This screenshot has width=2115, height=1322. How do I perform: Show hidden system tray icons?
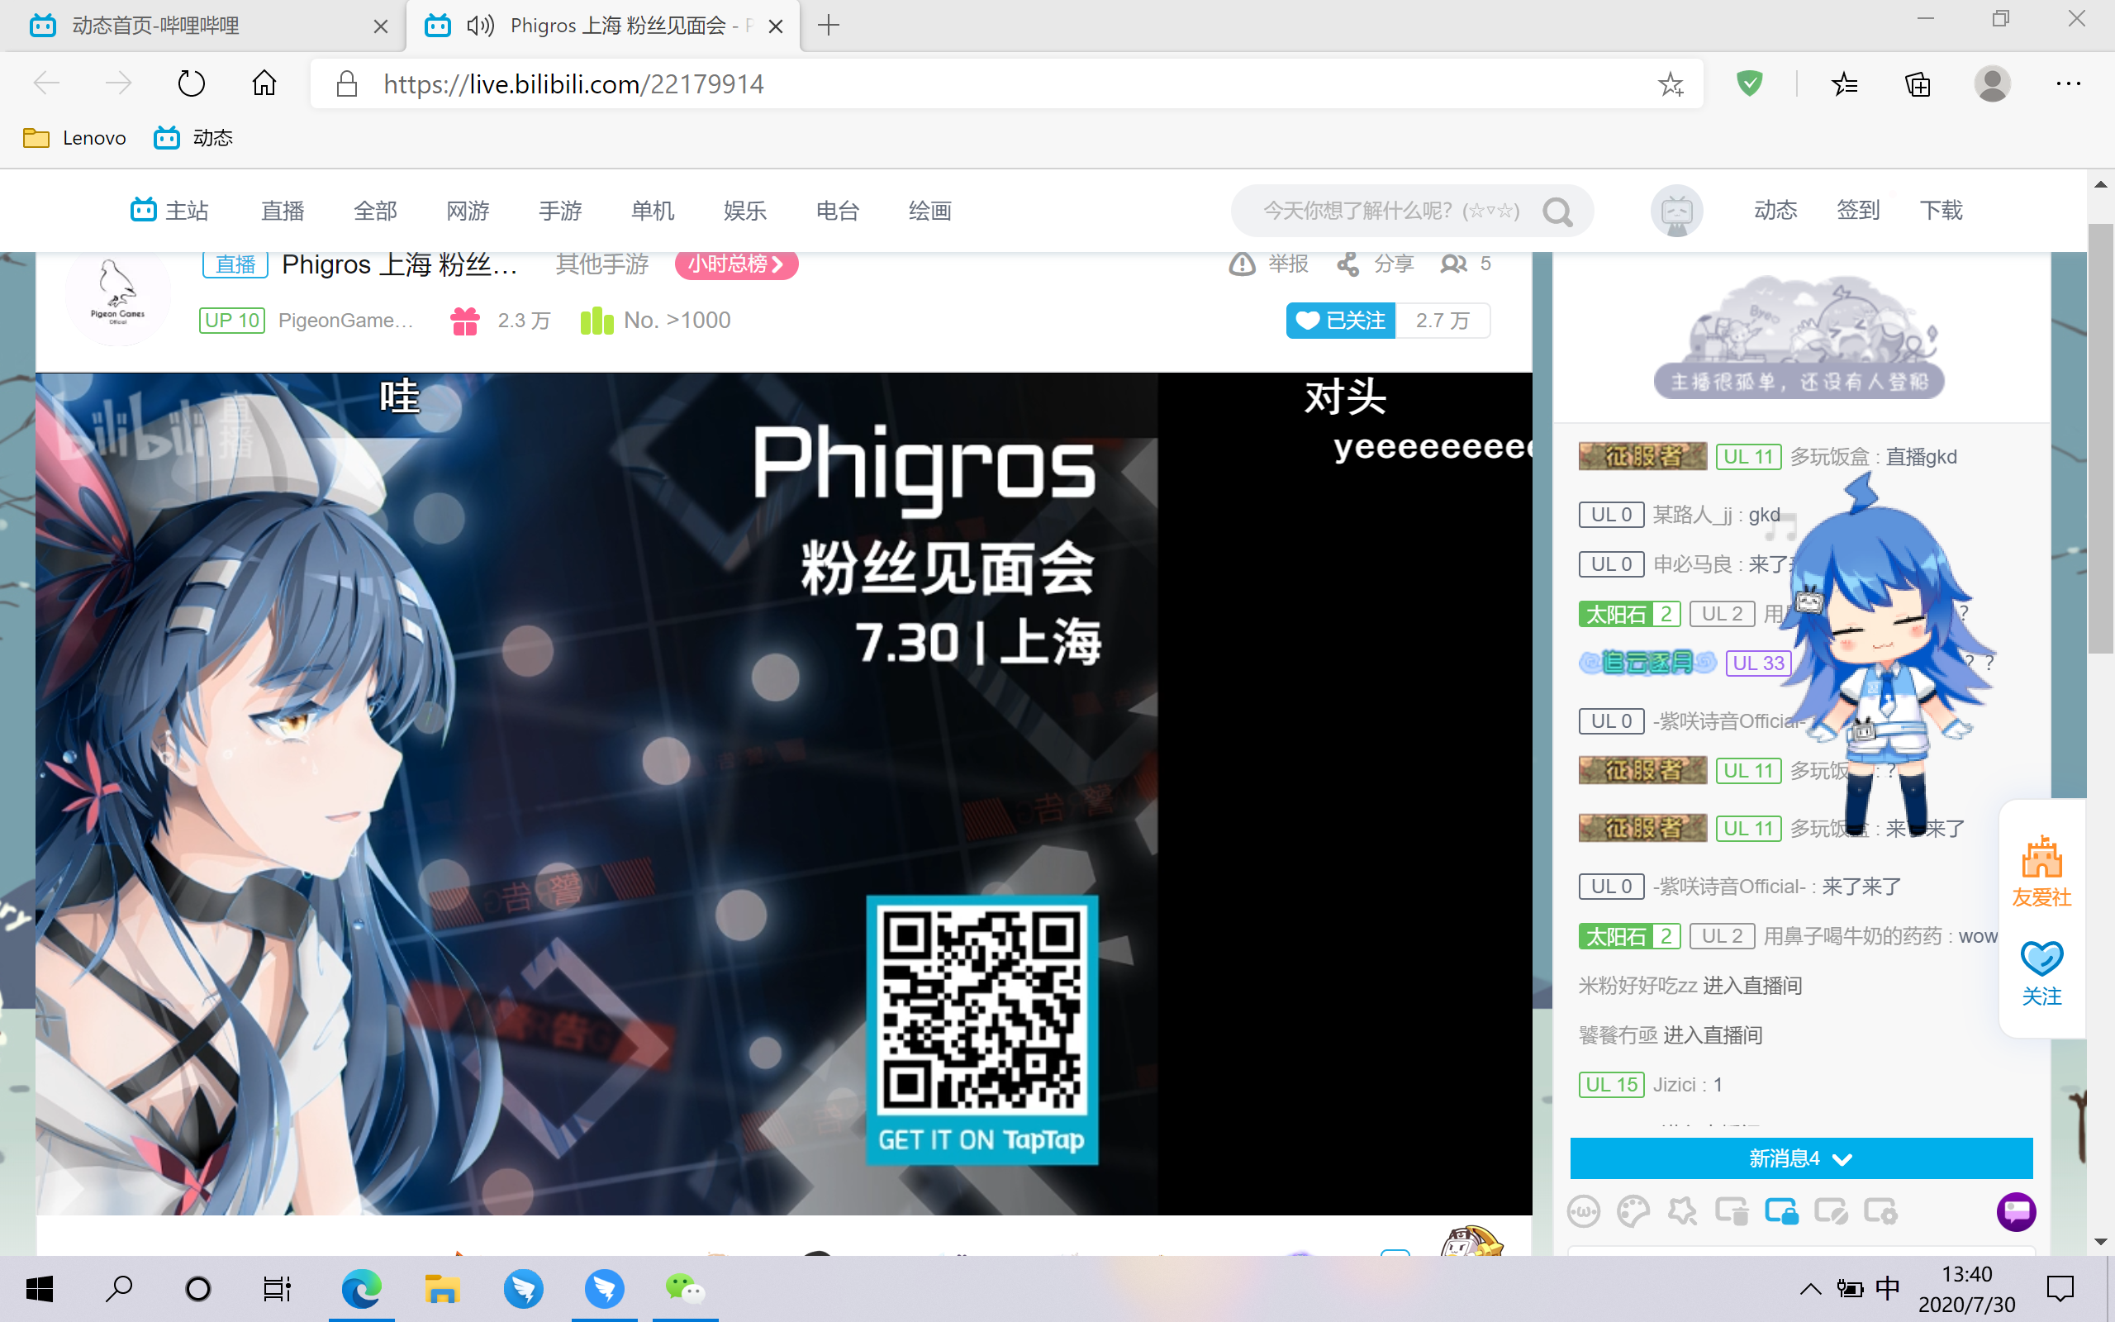click(x=1810, y=1289)
